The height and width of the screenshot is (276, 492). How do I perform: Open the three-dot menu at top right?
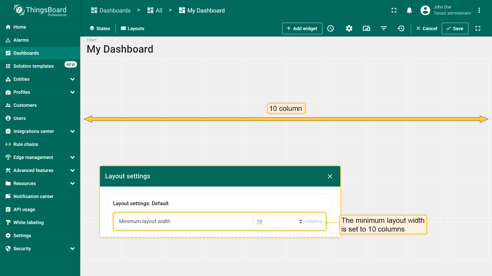(x=479, y=10)
